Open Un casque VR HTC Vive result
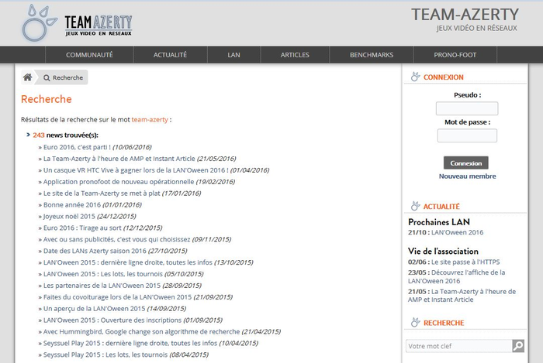The width and height of the screenshot is (543, 363). tap(136, 170)
